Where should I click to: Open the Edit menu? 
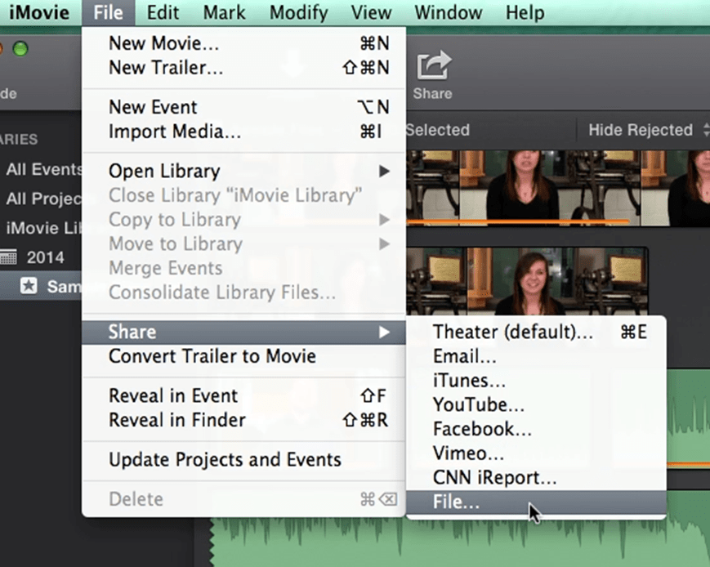coord(163,12)
